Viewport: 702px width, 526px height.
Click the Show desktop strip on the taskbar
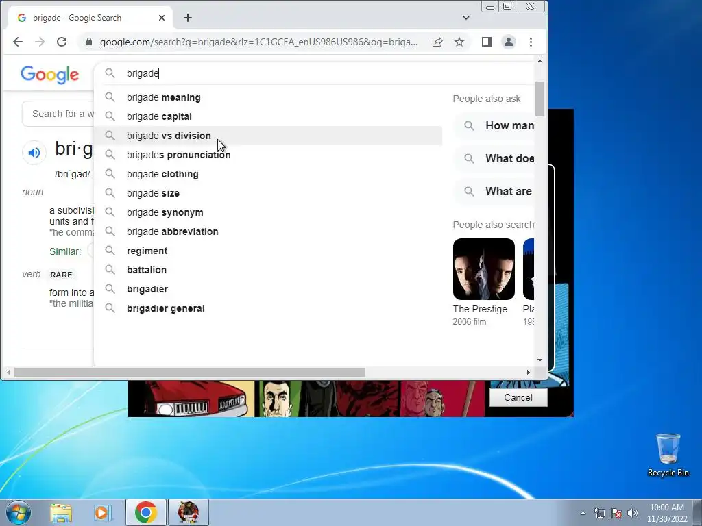(x=697, y=512)
